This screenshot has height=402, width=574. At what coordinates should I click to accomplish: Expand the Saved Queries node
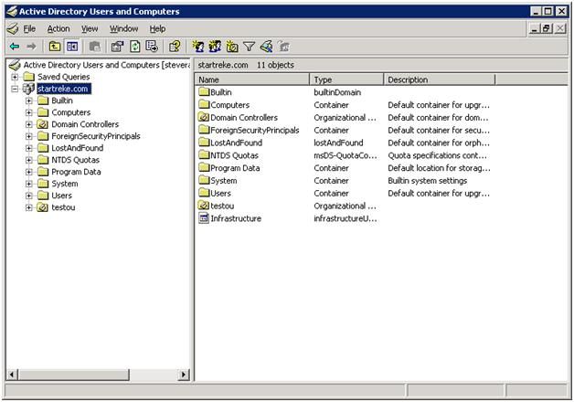point(15,77)
